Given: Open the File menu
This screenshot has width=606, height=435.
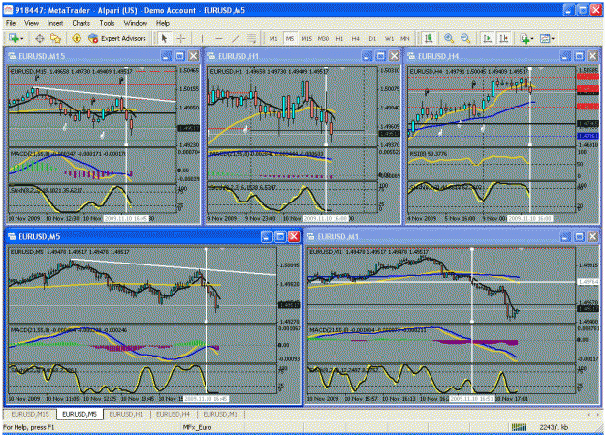Looking at the screenshot, I should pos(11,23).
